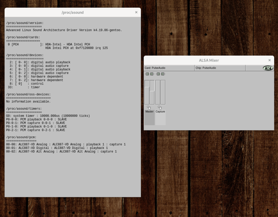Image resolution: width=278 pixels, height=217 pixels.
Task: Toggle the Capture left channel speaker icon
Action: (158, 74)
